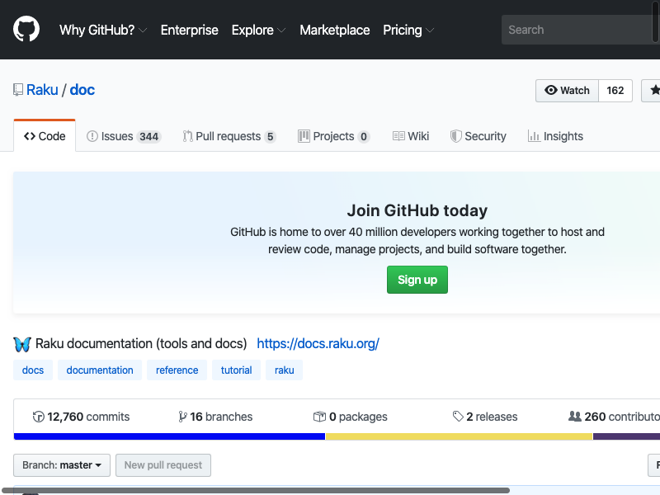The height and width of the screenshot is (495, 660).
Task: Open the Branch: master selector
Action: [x=62, y=465]
